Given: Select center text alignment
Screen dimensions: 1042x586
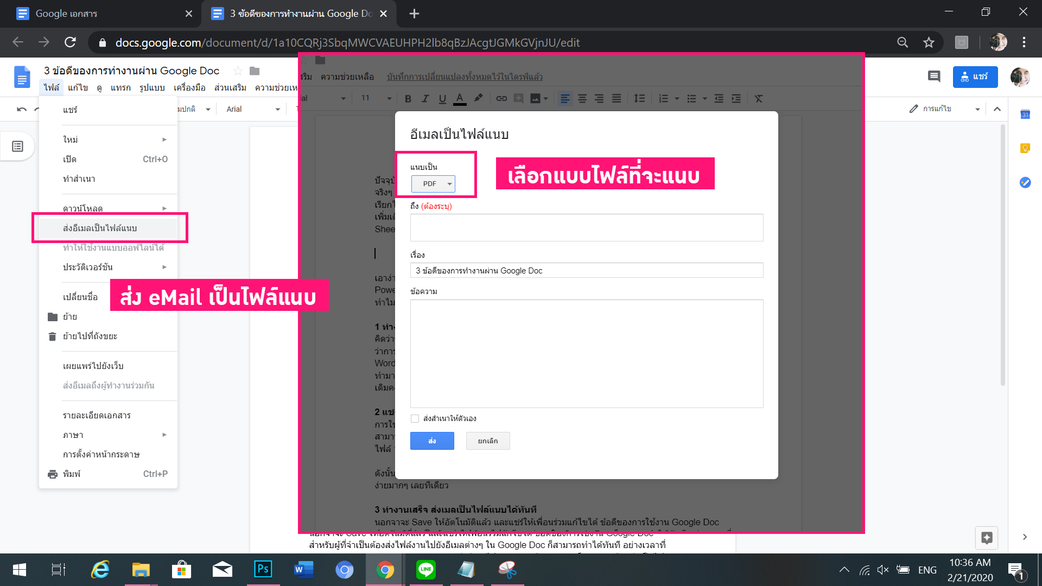Looking at the screenshot, I should coord(582,98).
